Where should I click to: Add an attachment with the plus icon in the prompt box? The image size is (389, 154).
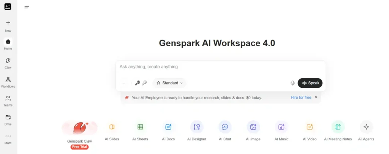[124, 83]
